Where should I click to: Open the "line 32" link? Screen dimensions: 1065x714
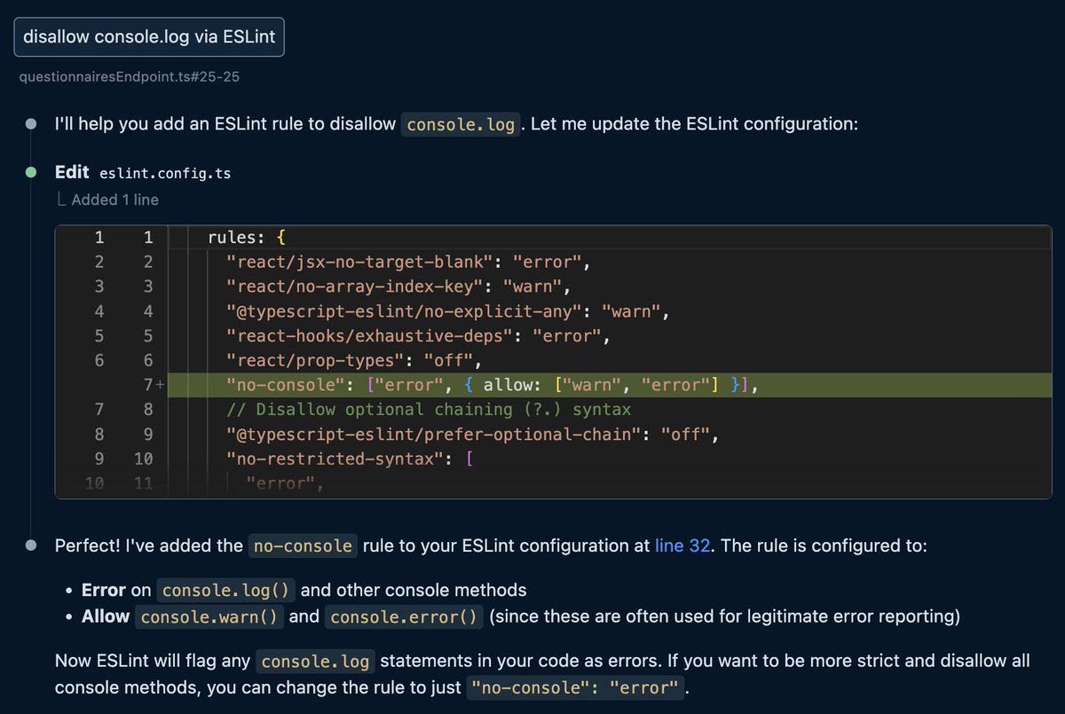(x=682, y=545)
